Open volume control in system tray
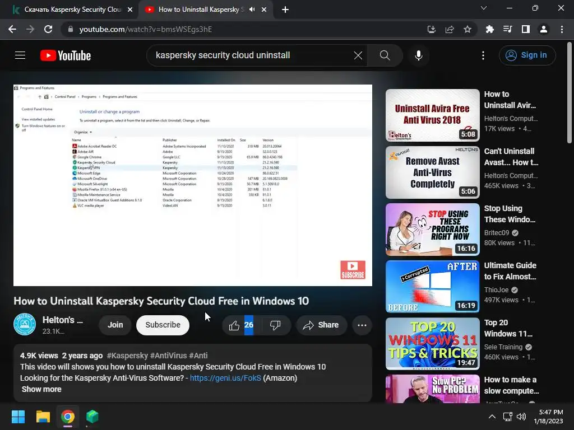The image size is (574, 430). (x=521, y=417)
